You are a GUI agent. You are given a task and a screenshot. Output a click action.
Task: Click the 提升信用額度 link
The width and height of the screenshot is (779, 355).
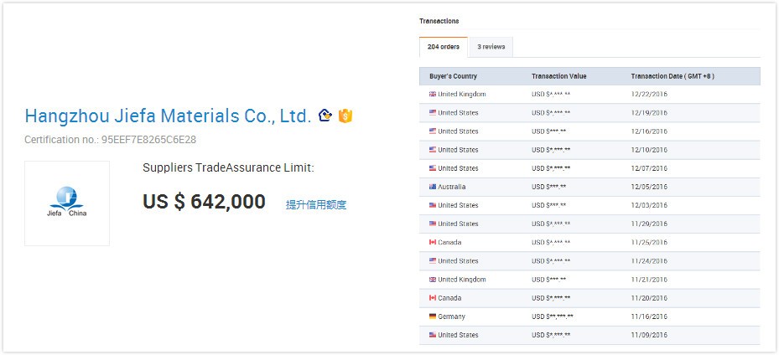pos(316,205)
